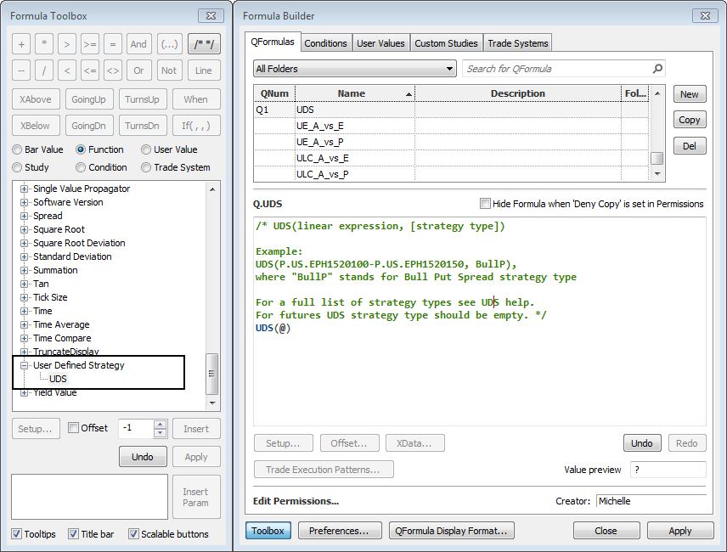Open the Trade Systems tab

518,42
